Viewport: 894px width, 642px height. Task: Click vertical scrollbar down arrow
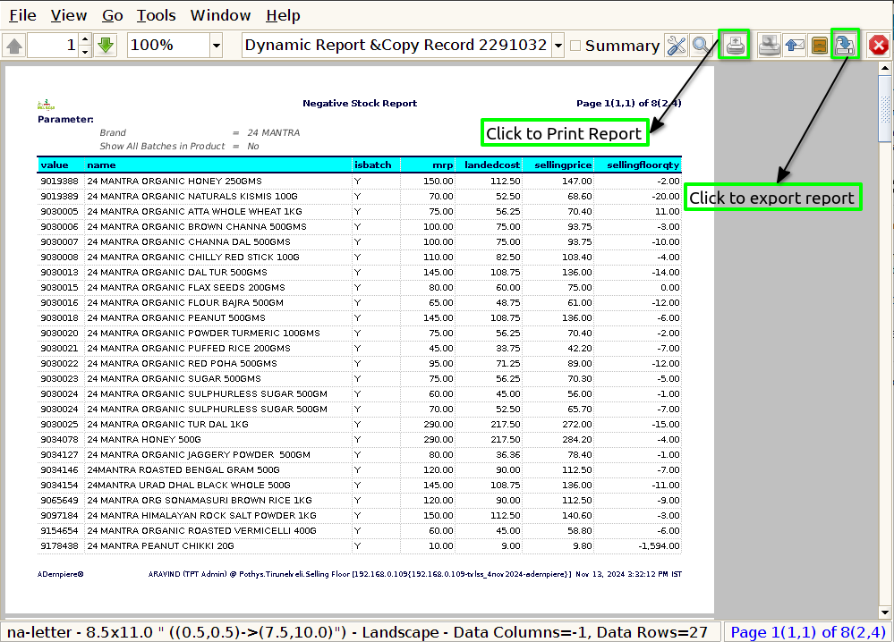pos(885,613)
